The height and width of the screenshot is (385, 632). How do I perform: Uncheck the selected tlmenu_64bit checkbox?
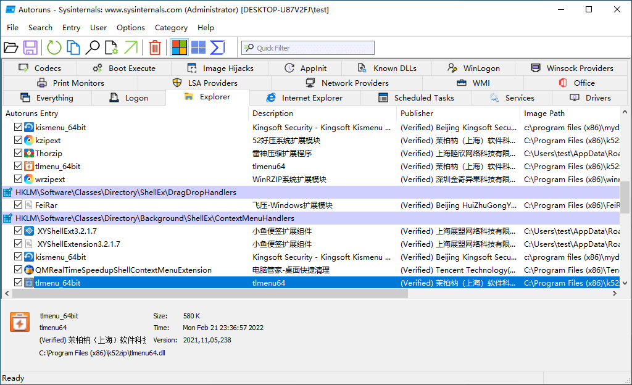tap(18, 283)
